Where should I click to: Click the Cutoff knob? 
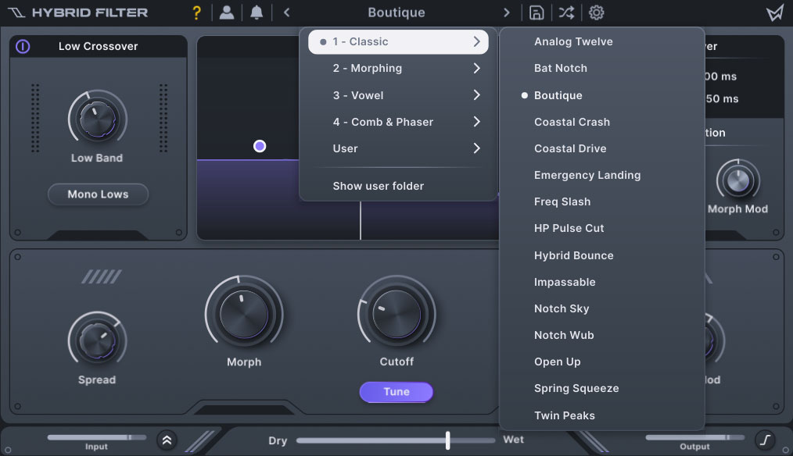click(396, 314)
